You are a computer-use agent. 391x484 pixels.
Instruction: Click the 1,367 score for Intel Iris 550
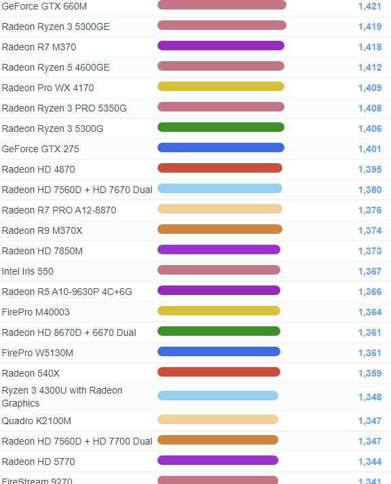[370, 271]
